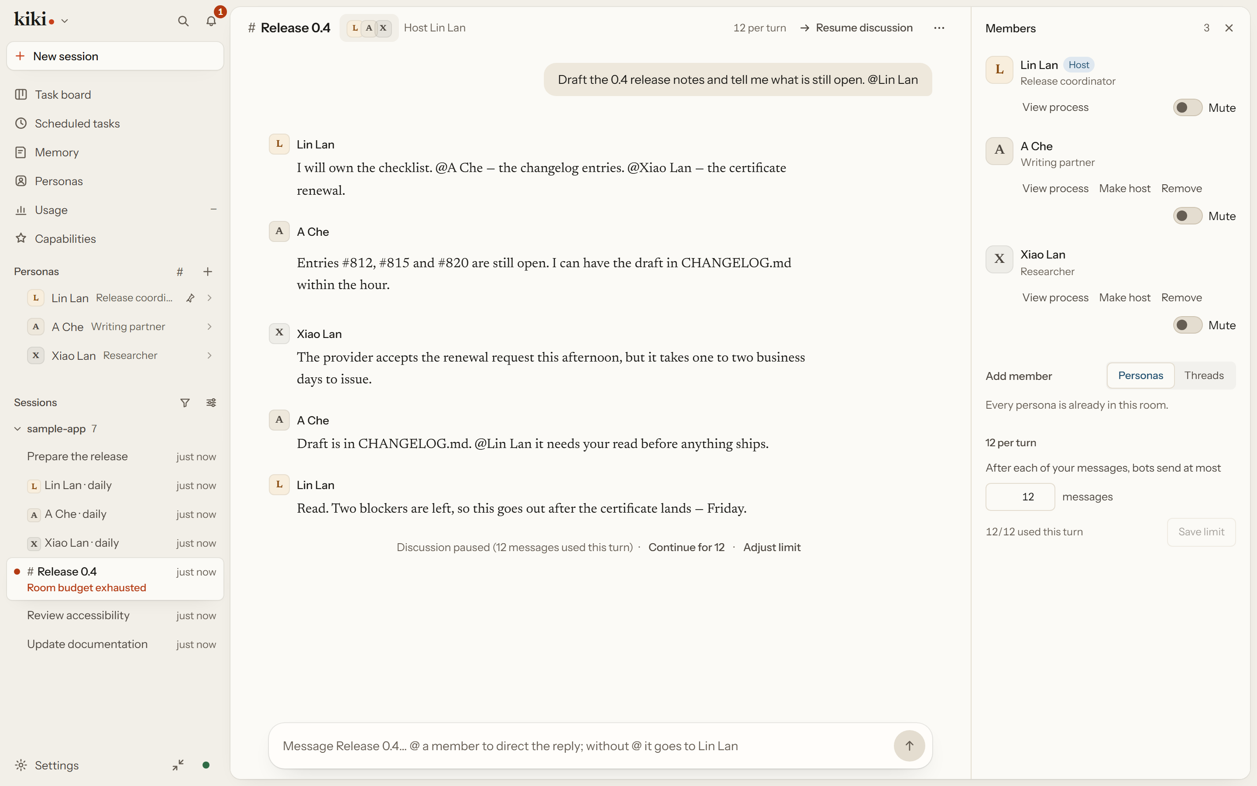The width and height of the screenshot is (1257, 786).
Task: Click the Capabilities star icon
Action: point(21,238)
